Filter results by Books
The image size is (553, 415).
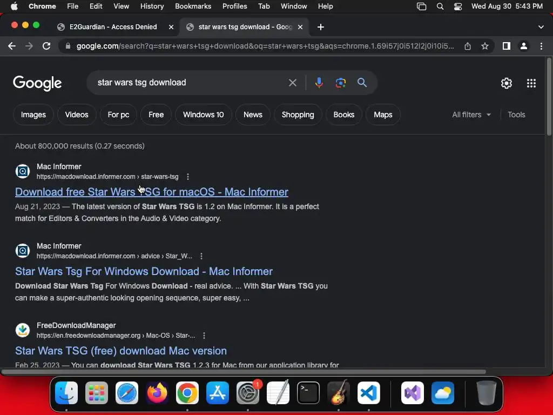344,115
